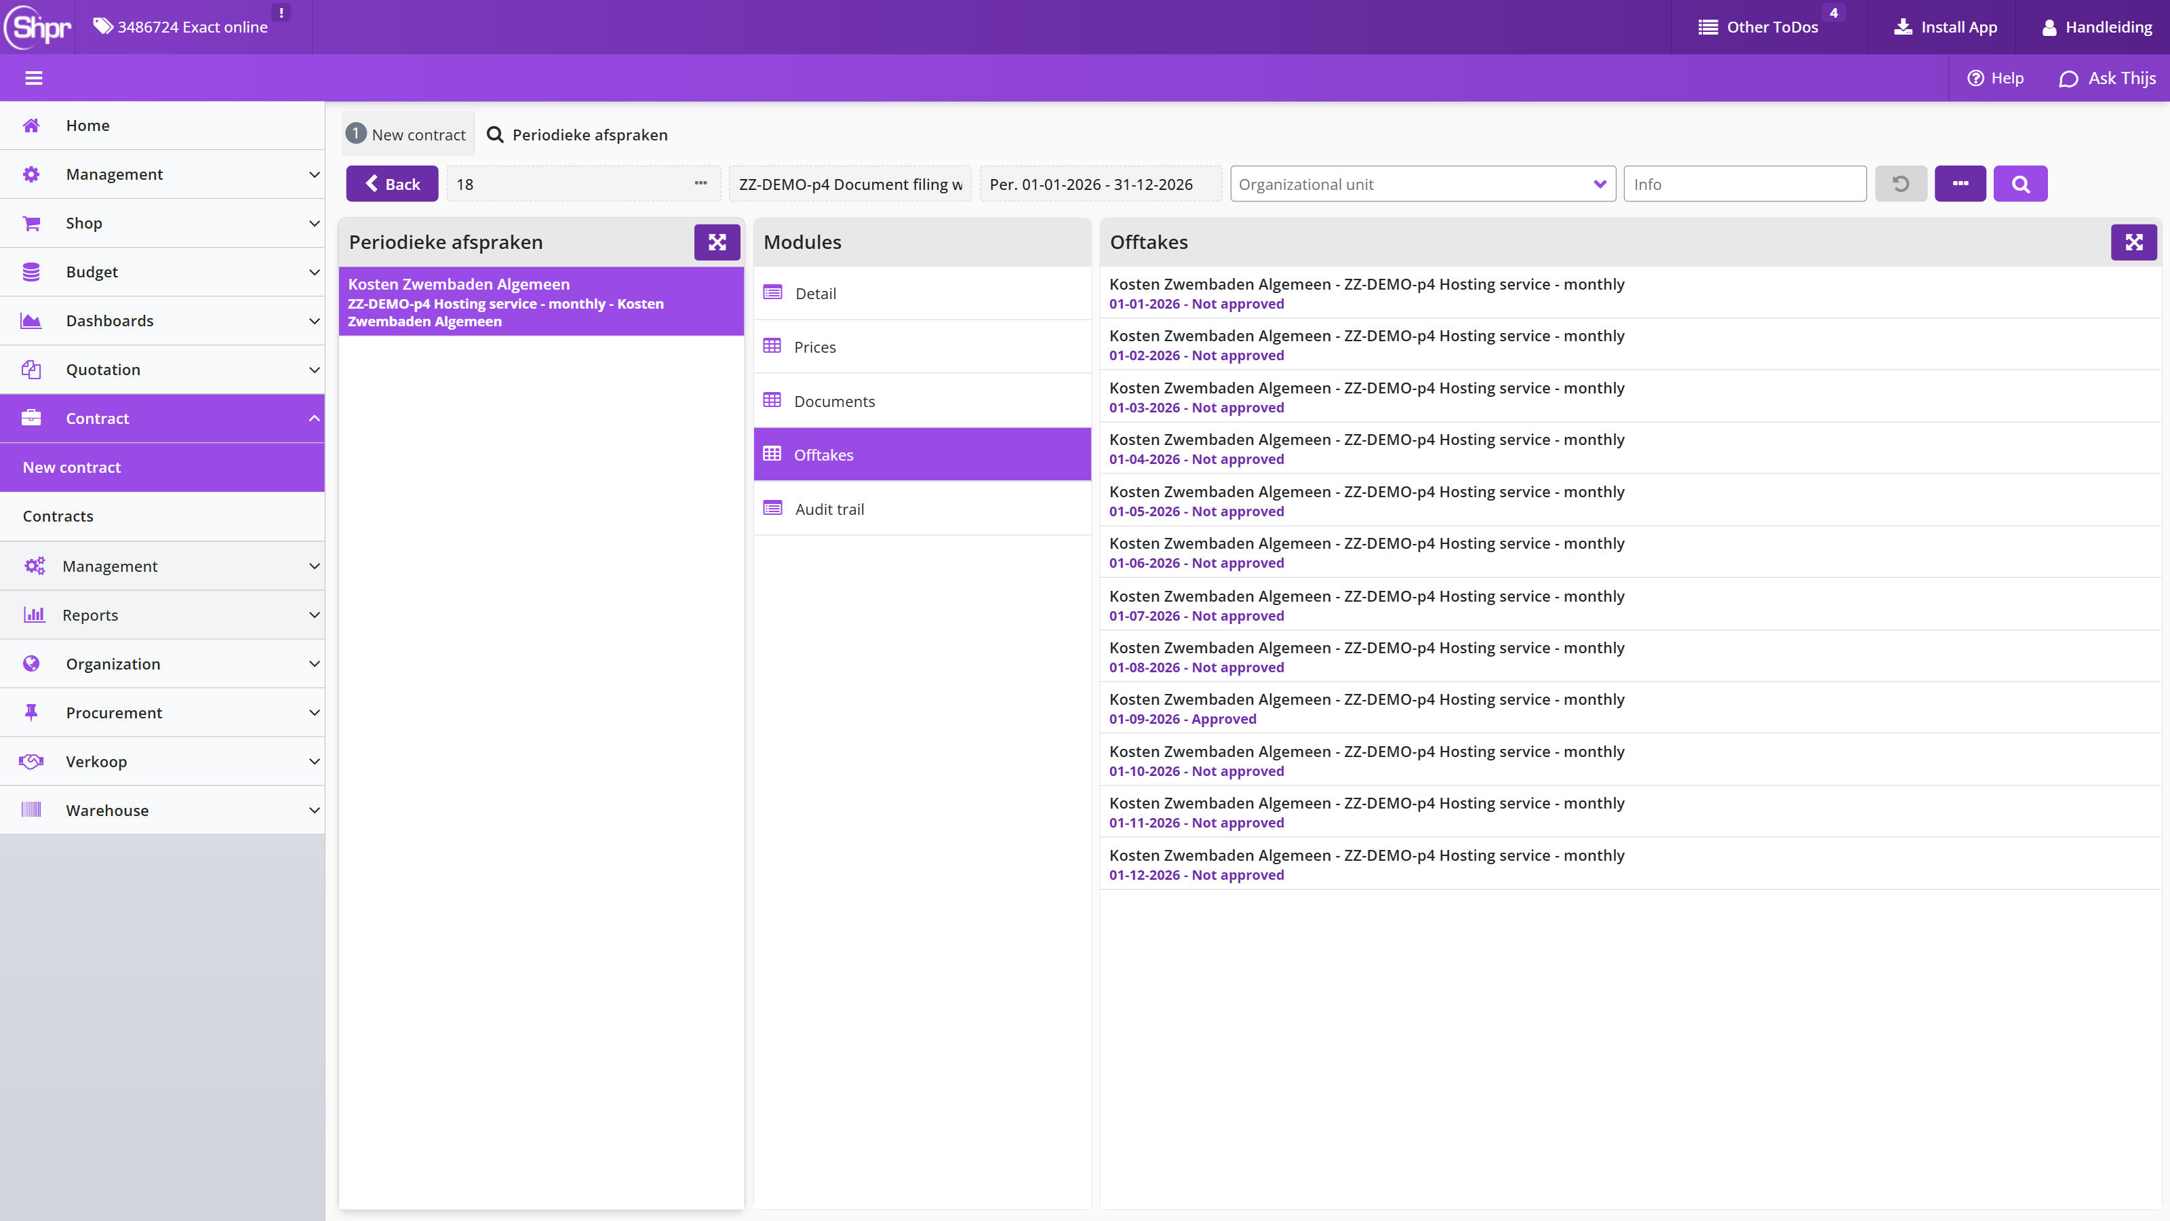Select the 01-12-2026 Not approved offtake
This screenshot has width=2170, height=1221.
pyautogui.click(x=1630, y=864)
